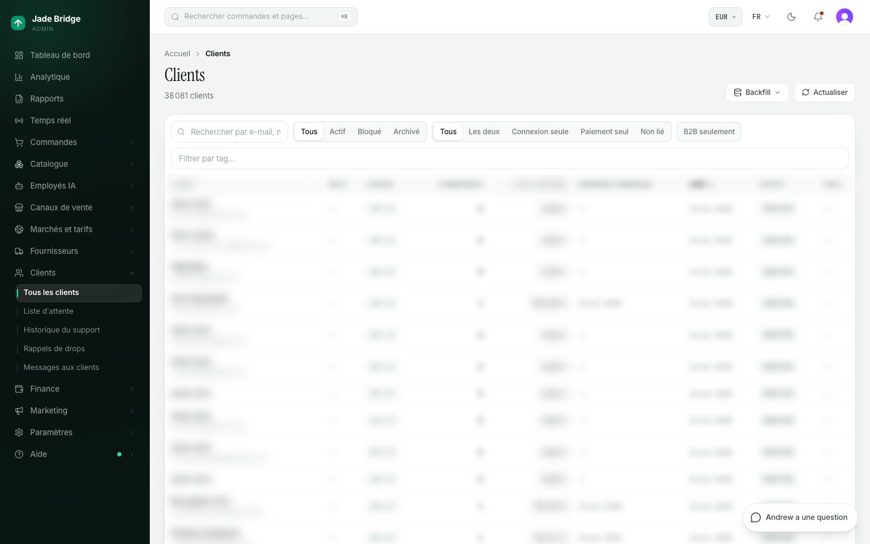
Task: Choose the Les deux filter option
Action: pos(484,132)
